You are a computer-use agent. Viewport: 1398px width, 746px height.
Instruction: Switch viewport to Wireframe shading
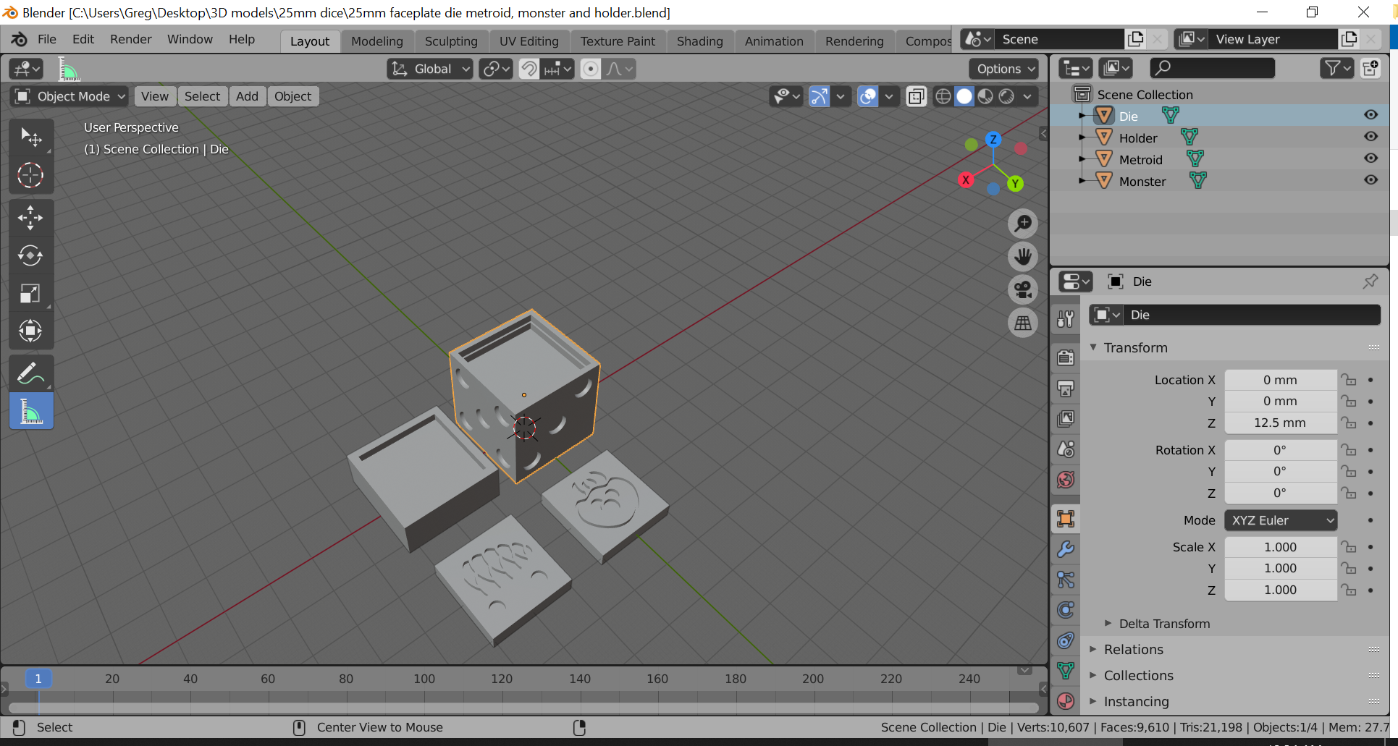[x=943, y=96]
